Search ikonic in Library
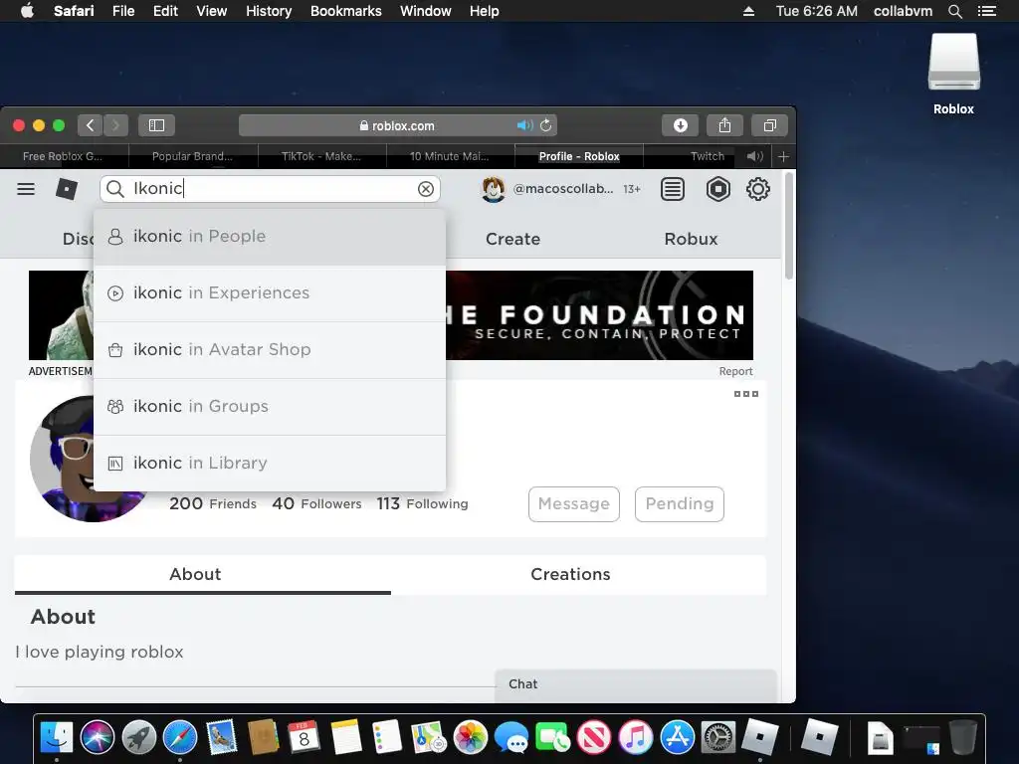Screen dimensions: 1019x764 [x=270, y=463]
